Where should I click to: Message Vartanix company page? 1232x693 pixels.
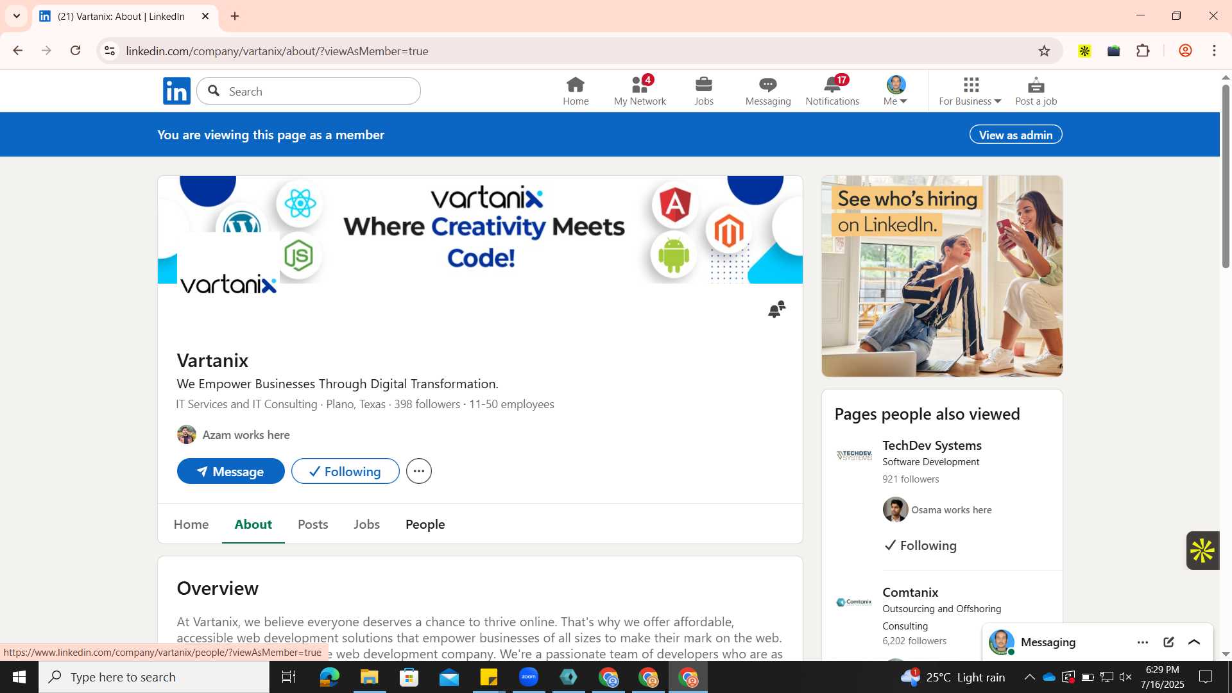click(x=231, y=471)
